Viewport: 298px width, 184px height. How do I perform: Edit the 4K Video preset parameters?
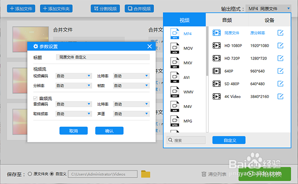280,97
